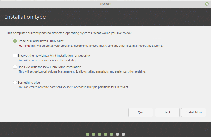Screen dimensions: 211x137
Task: Click Install Now
Action: (x=194, y=112)
